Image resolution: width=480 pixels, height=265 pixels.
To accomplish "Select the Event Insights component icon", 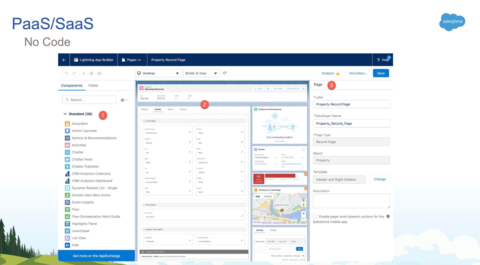I will 68,202.
